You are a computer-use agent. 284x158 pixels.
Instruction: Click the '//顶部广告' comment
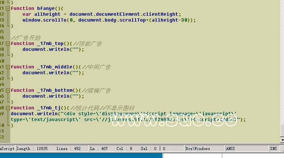88,44
